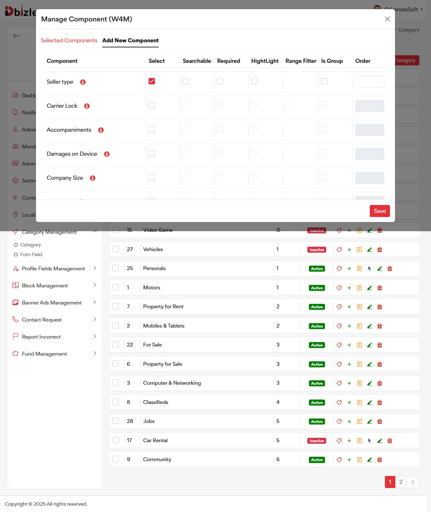Click info icon next to Seller type
Image resolution: width=431 pixels, height=512 pixels.
pyautogui.click(x=83, y=82)
